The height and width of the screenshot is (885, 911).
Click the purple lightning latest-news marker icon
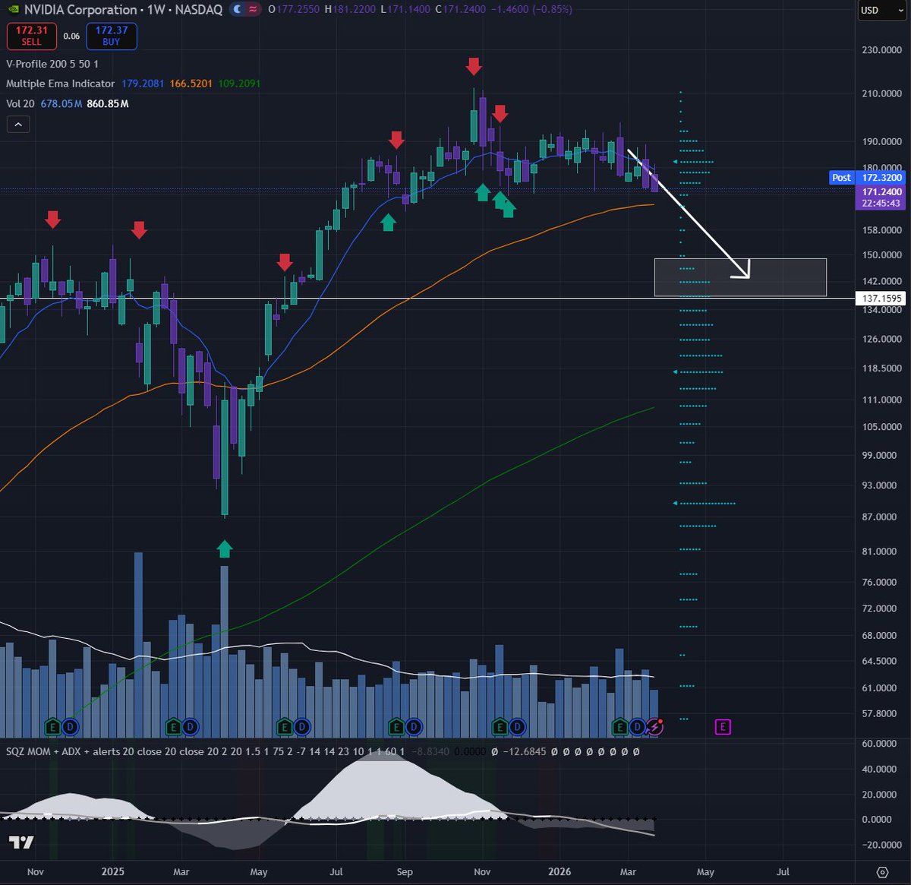[654, 727]
